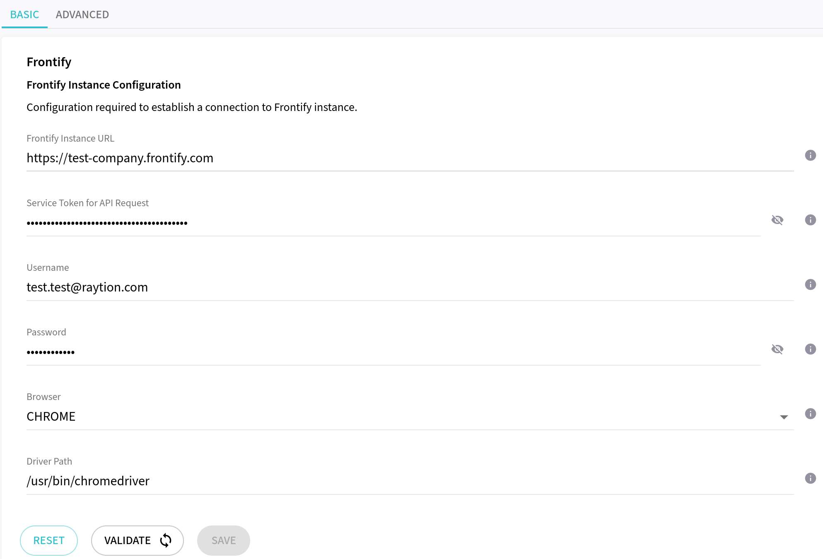The height and width of the screenshot is (559, 823).
Task: View the info icon next to Password
Action: (x=811, y=349)
